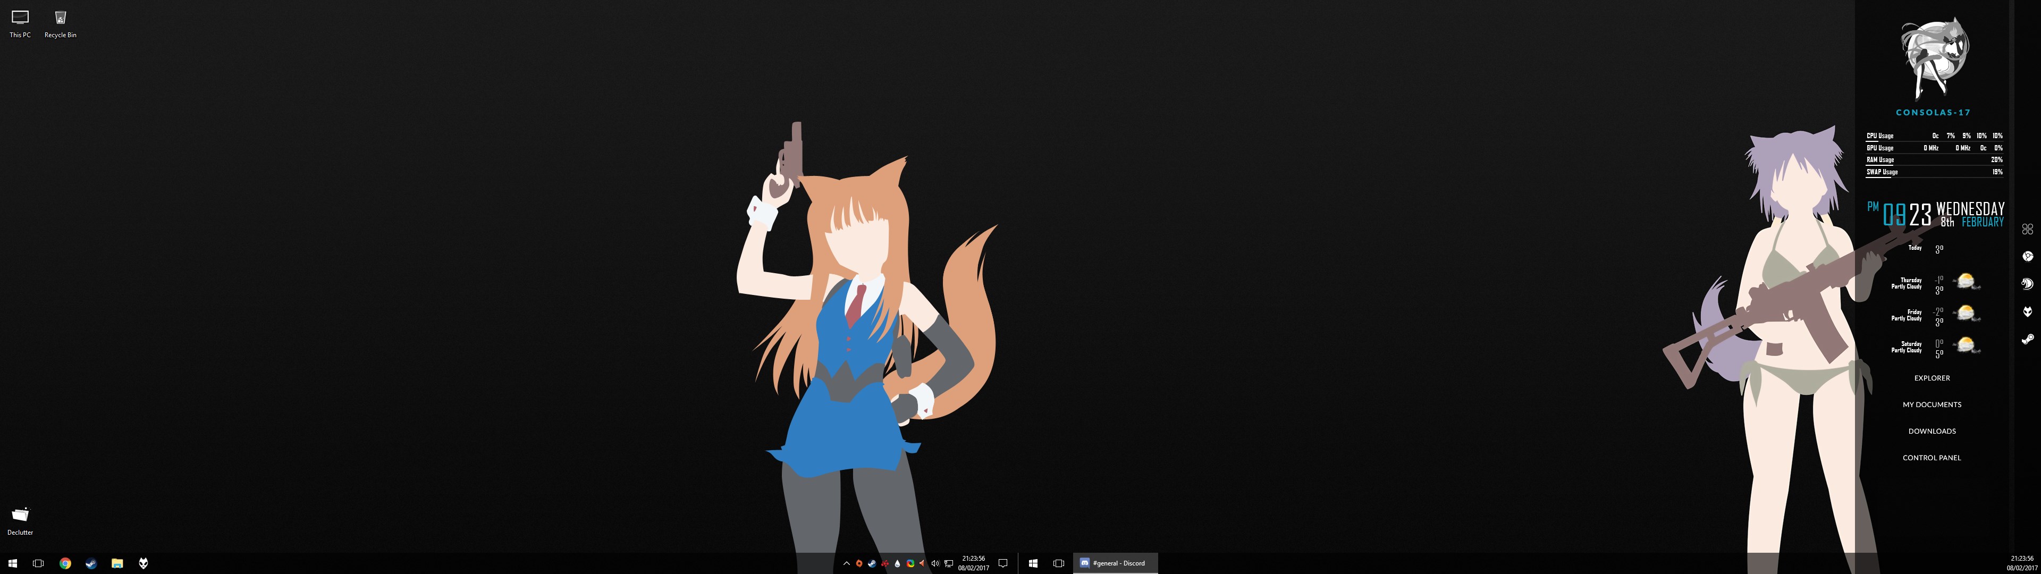Open the volume control in the tray

point(935,564)
